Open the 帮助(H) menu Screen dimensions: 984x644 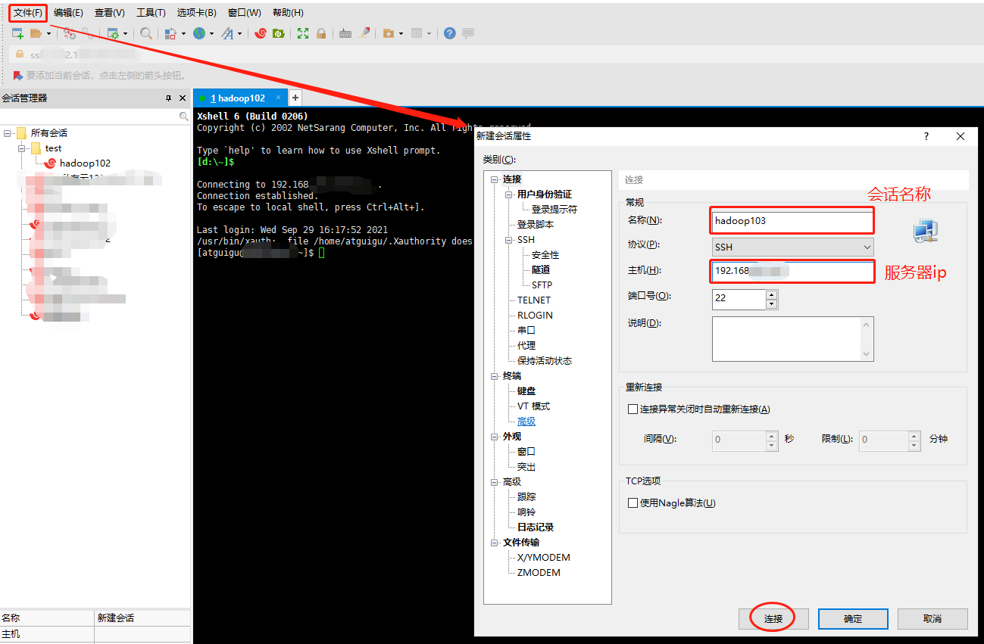pos(288,13)
